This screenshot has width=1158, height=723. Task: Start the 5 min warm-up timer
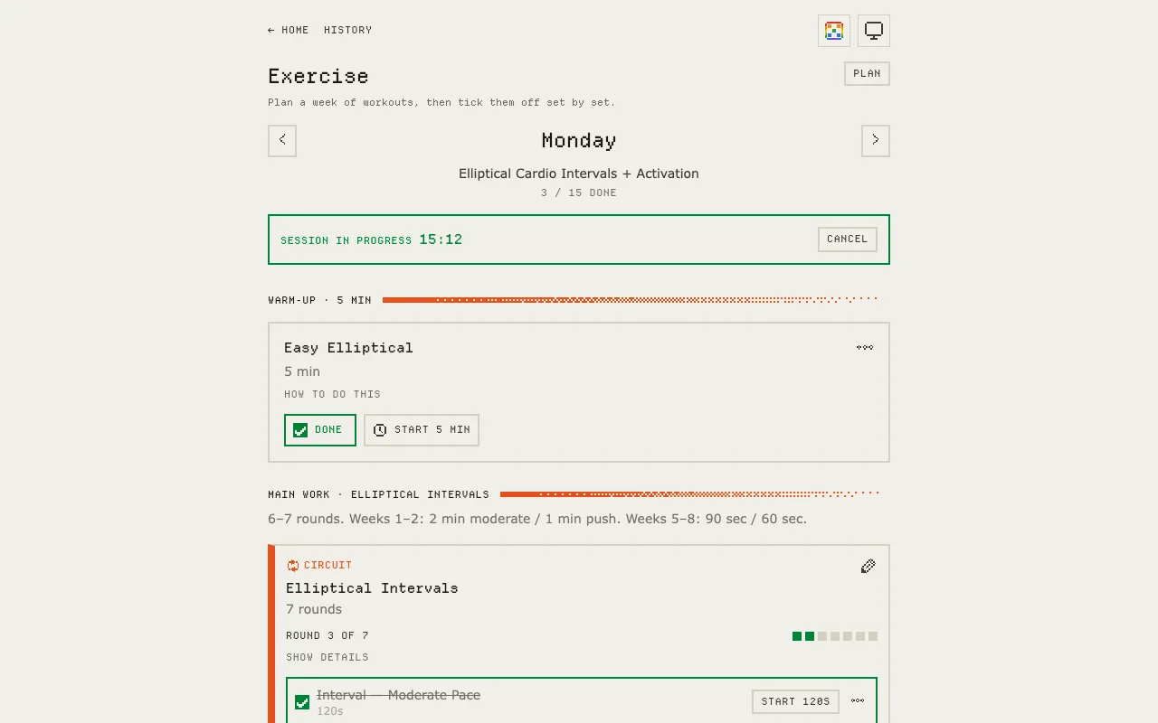click(x=422, y=430)
